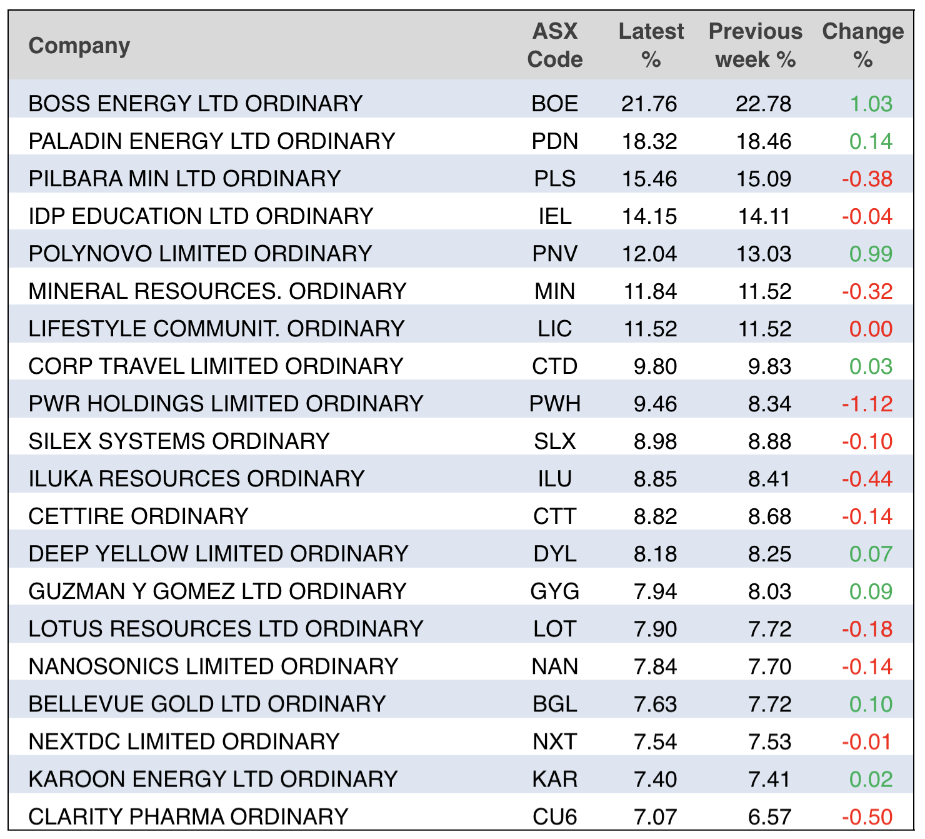Select POLYNOVO LIMITED ORDINARY entry
The height and width of the screenshot is (839, 925).
pyautogui.click(x=200, y=254)
